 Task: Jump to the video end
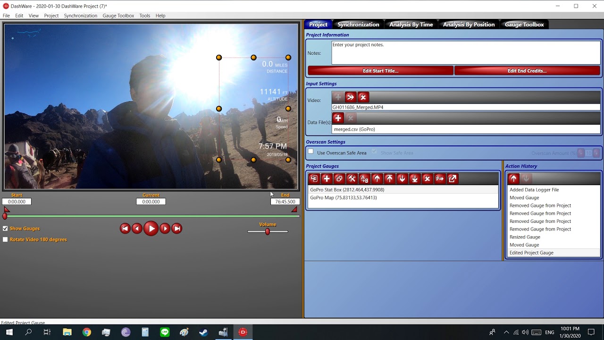click(x=177, y=229)
